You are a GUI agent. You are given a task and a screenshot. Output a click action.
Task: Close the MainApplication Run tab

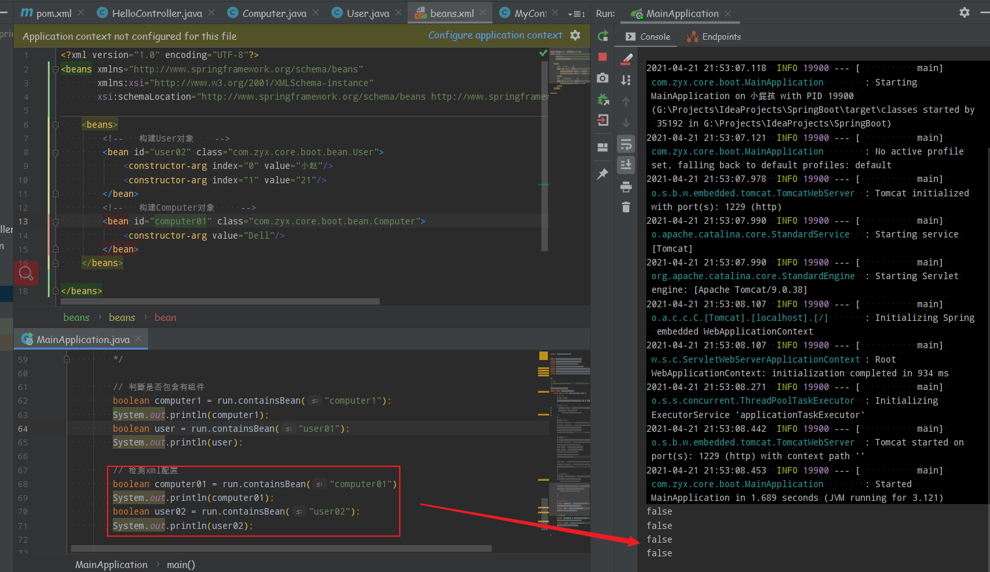[x=728, y=14]
